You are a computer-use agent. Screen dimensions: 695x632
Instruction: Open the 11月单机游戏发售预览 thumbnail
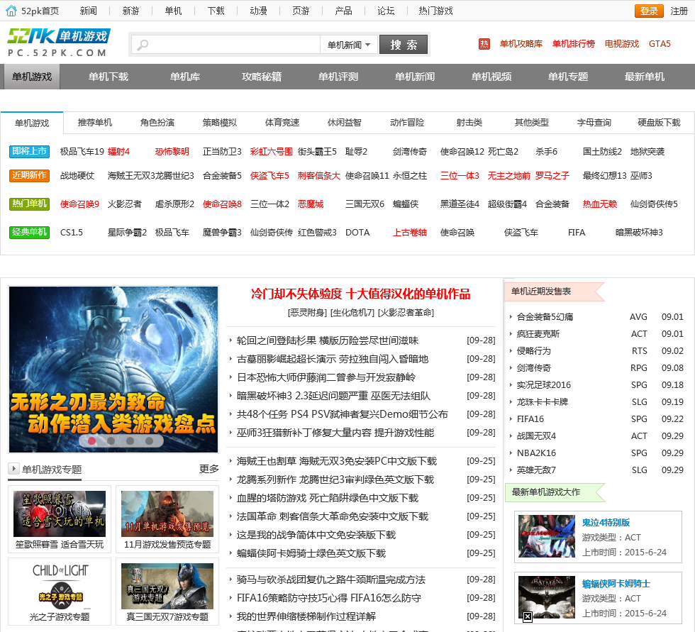[167, 514]
